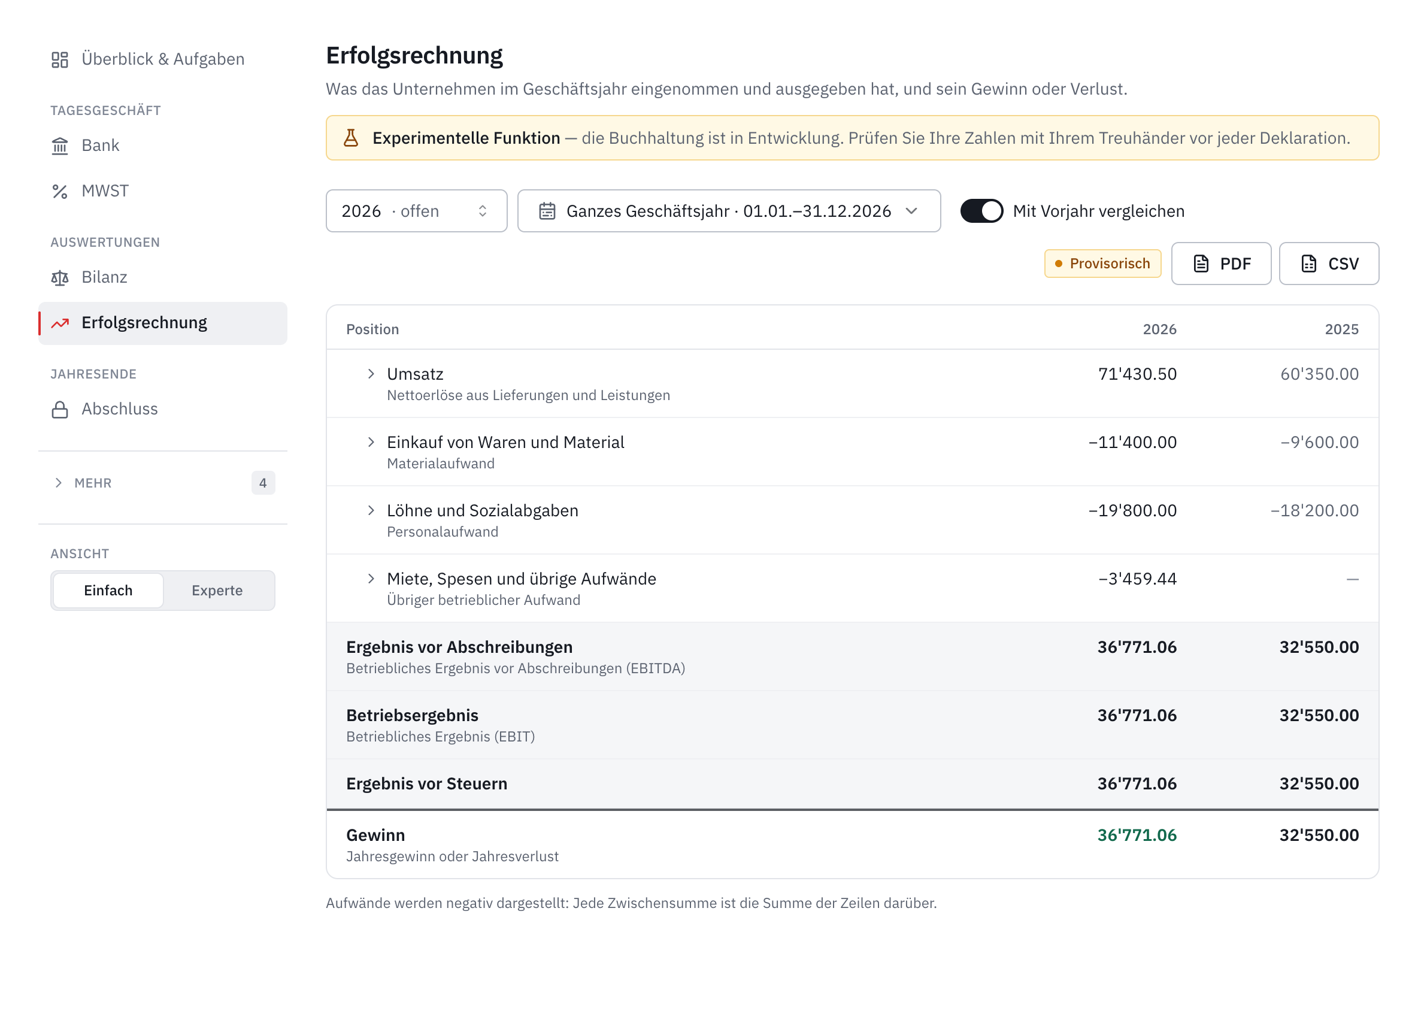
Task: Navigate to Bilanz
Action: pyautogui.click(x=162, y=278)
